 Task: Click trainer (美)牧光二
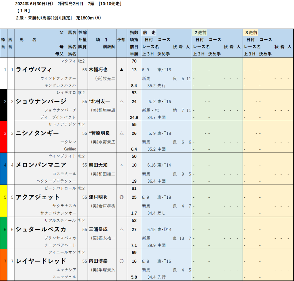tap(105, 79)
